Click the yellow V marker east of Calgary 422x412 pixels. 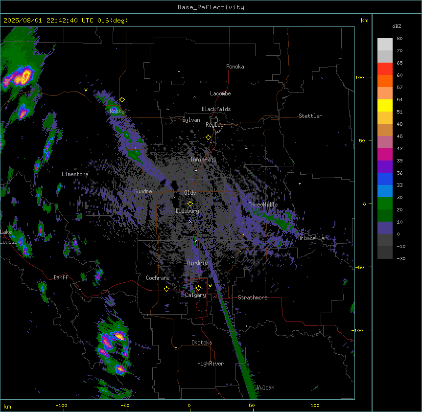pyautogui.click(x=210, y=286)
